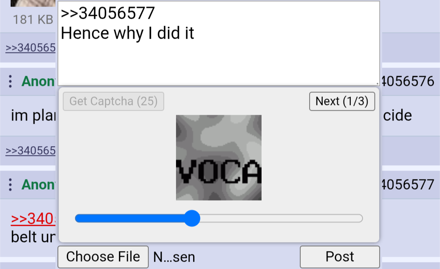Click the green Anon name on second post
440x269 pixels.
point(38,185)
